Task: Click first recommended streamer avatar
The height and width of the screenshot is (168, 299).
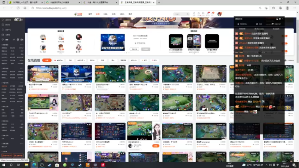Action: tap(43, 37)
